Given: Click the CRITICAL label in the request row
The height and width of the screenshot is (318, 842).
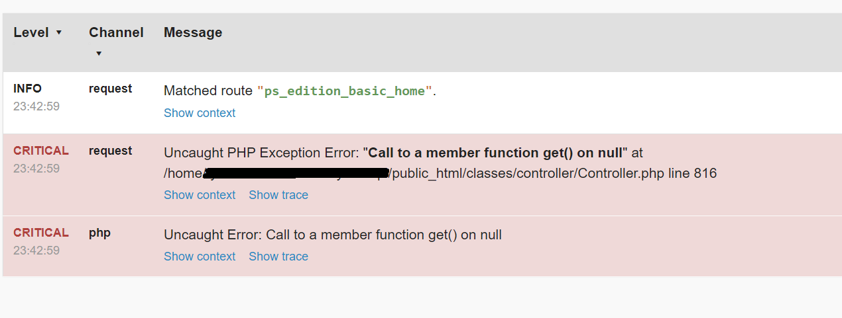Looking at the screenshot, I should tap(41, 151).
